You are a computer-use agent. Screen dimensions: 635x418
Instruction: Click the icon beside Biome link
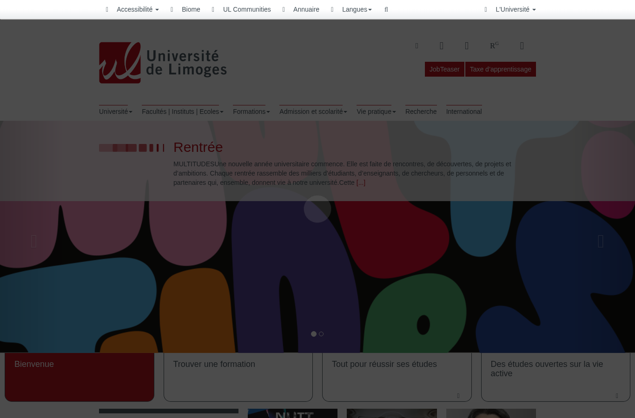pos(172,9)
